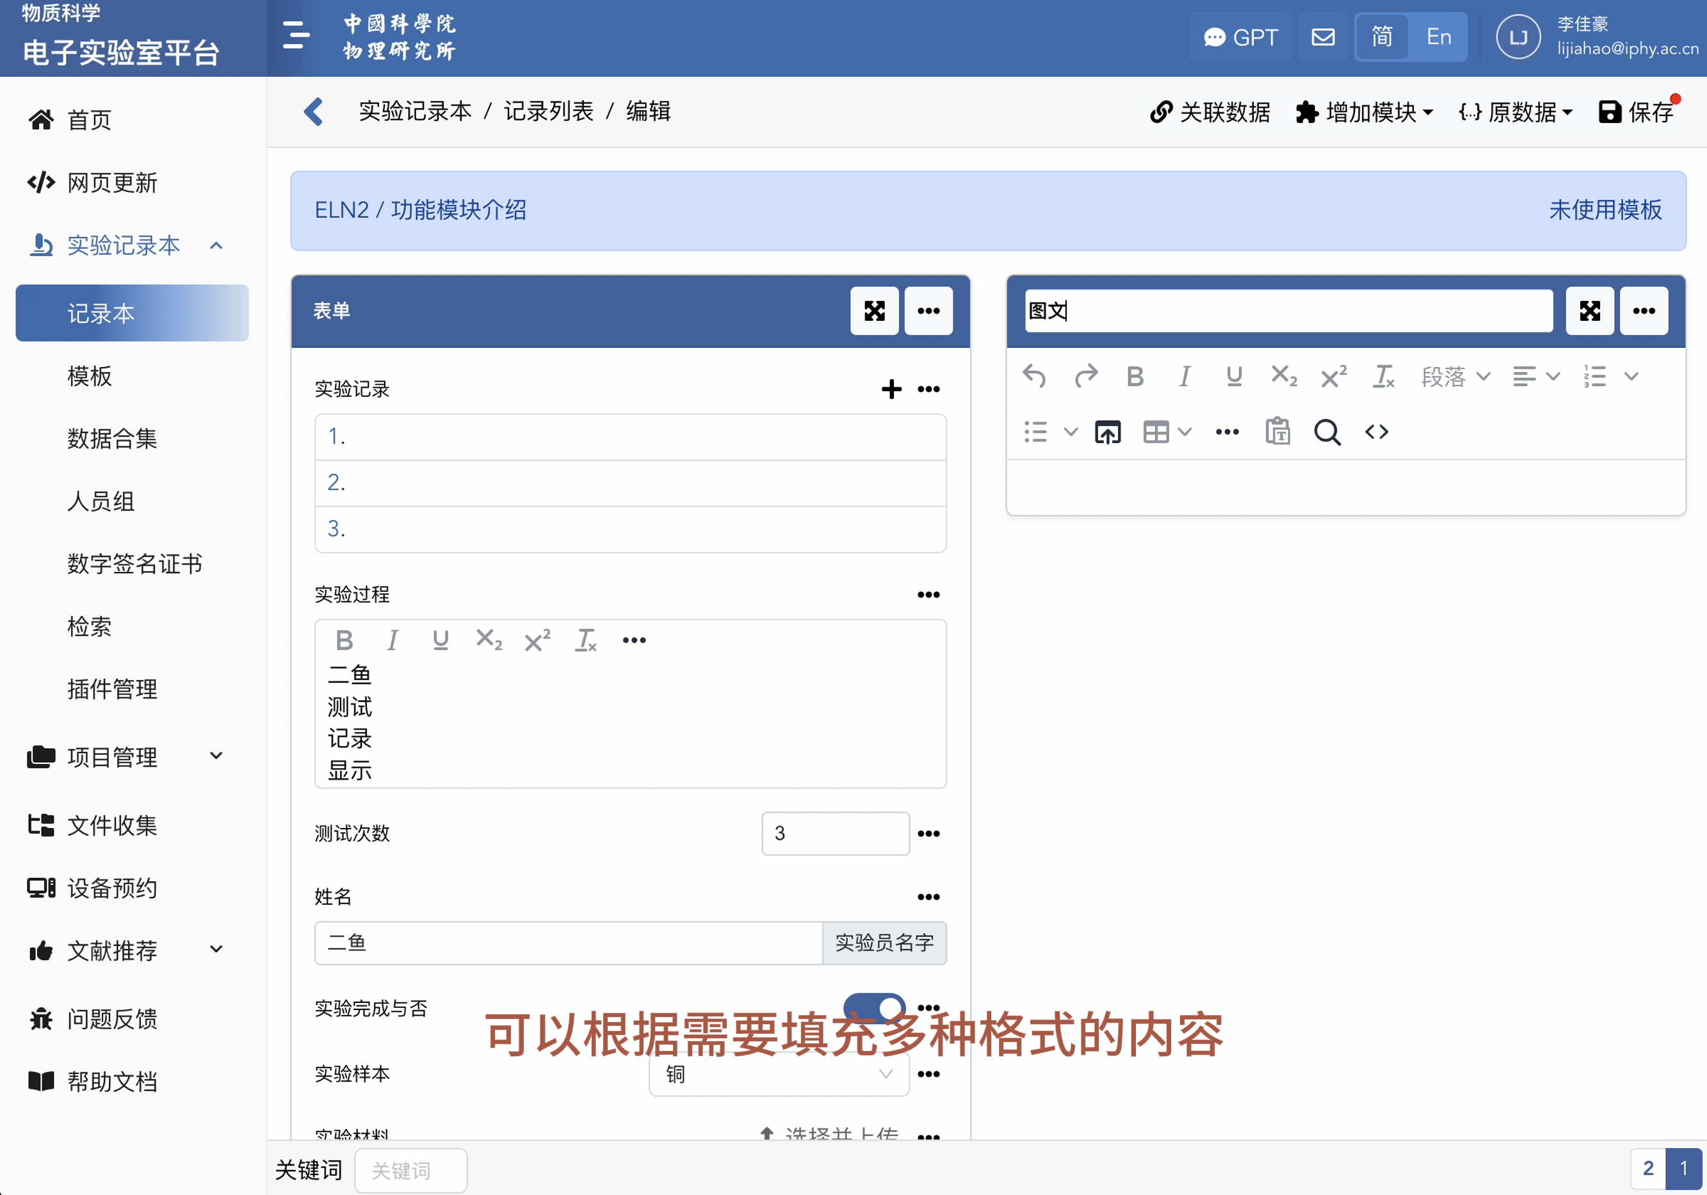Open the 增加模块 dropdown
Screen dimensions: 1707x1195
(x=1365, y=112)
